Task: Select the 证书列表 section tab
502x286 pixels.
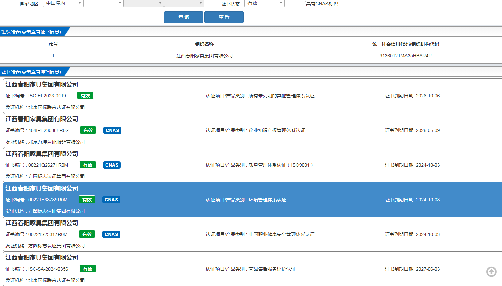Action: 33,72
